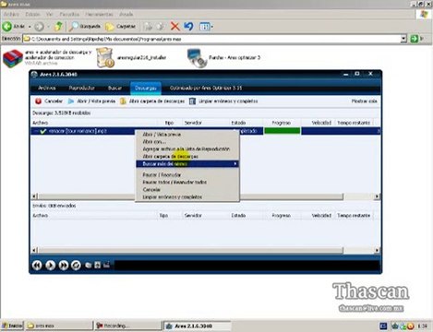Click the Explorer Forward arrow icon
Image resolution: width=433 pixels, height=332 pixels.
point(39,27)
